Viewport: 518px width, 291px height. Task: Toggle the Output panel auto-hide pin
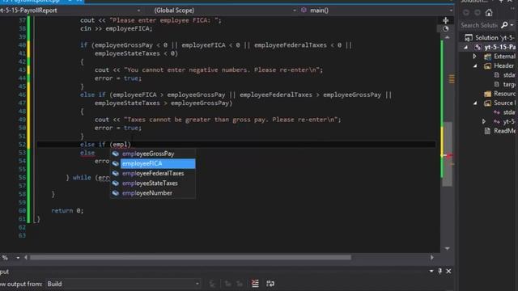tap(439, 272)
